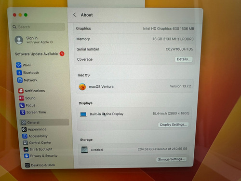Click Intel HD Graphics 630 value

[x=169, y=28]
